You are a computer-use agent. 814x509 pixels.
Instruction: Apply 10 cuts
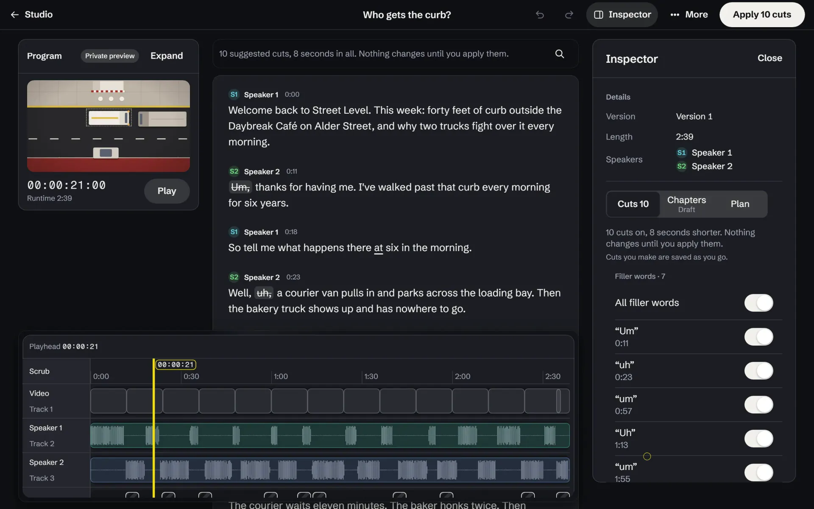[762, 15]
